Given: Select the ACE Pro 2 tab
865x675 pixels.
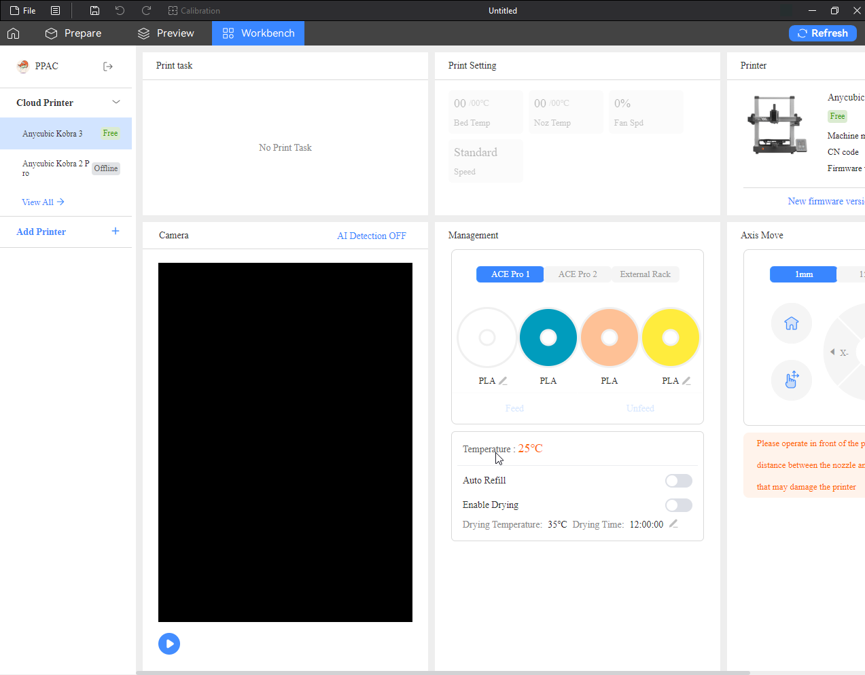Looking at the screenshot, I should pos(578,274).
